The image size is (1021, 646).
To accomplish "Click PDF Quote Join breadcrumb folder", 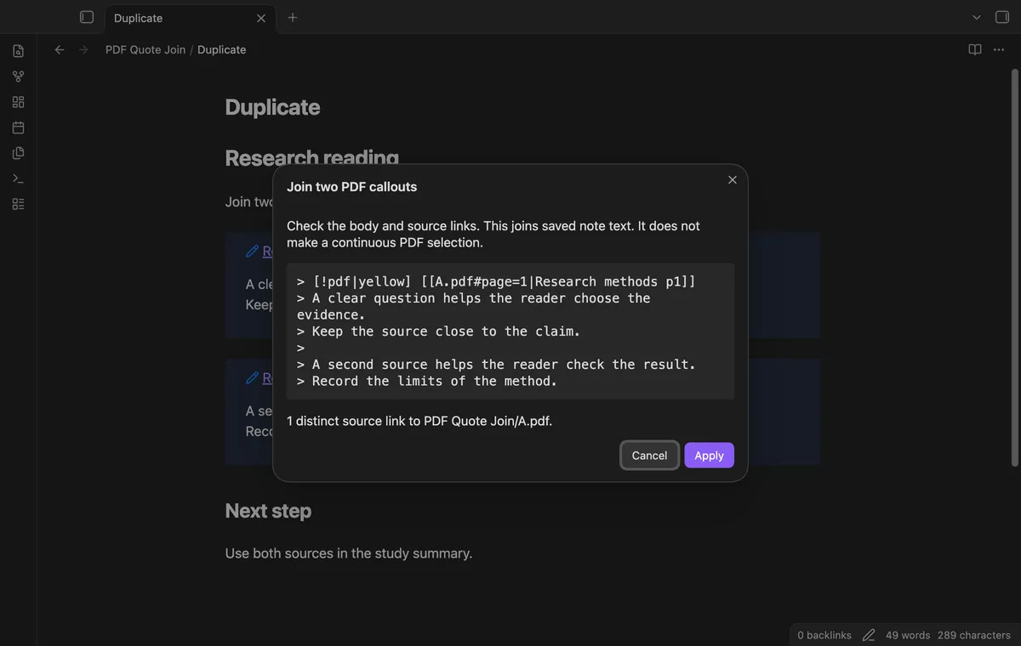I will [145, 50].
